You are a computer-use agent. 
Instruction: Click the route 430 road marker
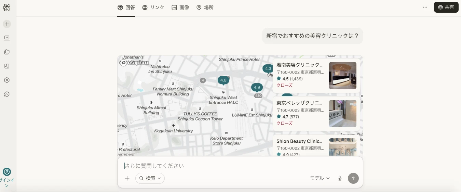pyautogui.click(x=258, y=96)
